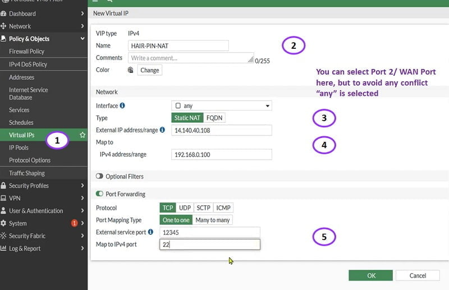
Task: Choose SCTP protocol
Action: [x=203, y=208]
